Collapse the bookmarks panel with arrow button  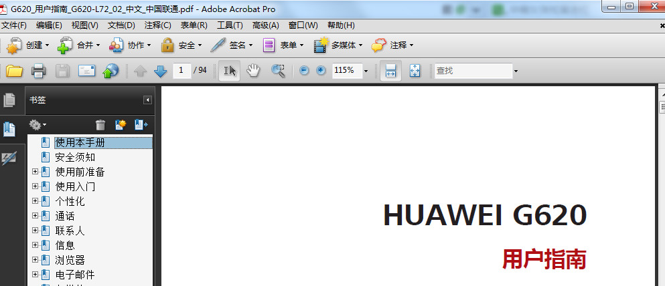(147, 100)
